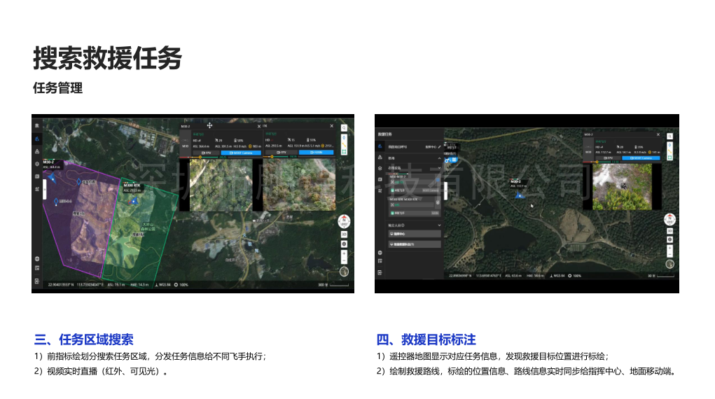Select the pin marker tool on left map
The height and width of the screenshot is (399, 715).
[x=344, y=139]
